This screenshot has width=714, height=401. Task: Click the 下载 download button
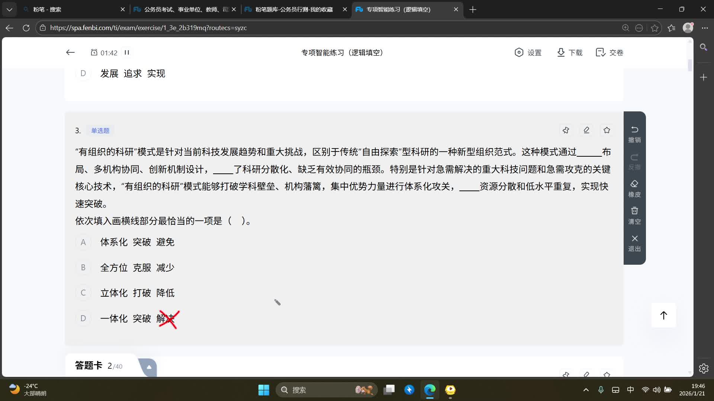click(569, 53)
